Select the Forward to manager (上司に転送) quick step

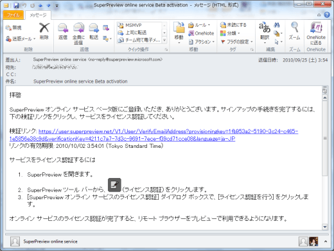pyautogui.click(x=132, y=33)
